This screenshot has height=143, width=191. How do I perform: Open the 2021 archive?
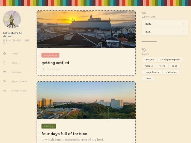tap(165, 32)
